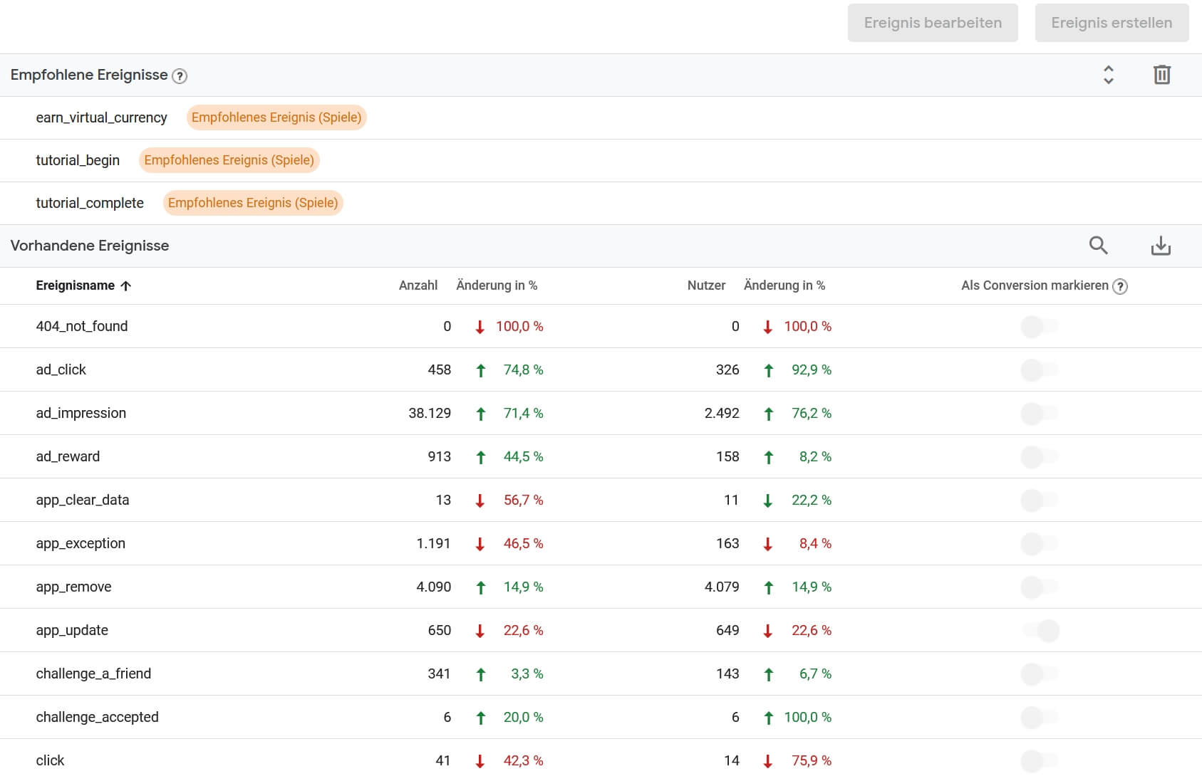Open help icon beside Empfohlene Ereignisse
The width and height of the screenshot is (1202, 781).
coord(180,76)
